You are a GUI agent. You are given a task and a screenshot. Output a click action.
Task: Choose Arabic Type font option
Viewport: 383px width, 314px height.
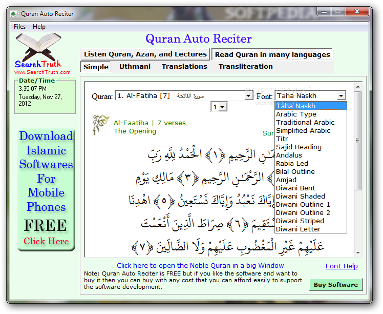(x=311, y=114)
